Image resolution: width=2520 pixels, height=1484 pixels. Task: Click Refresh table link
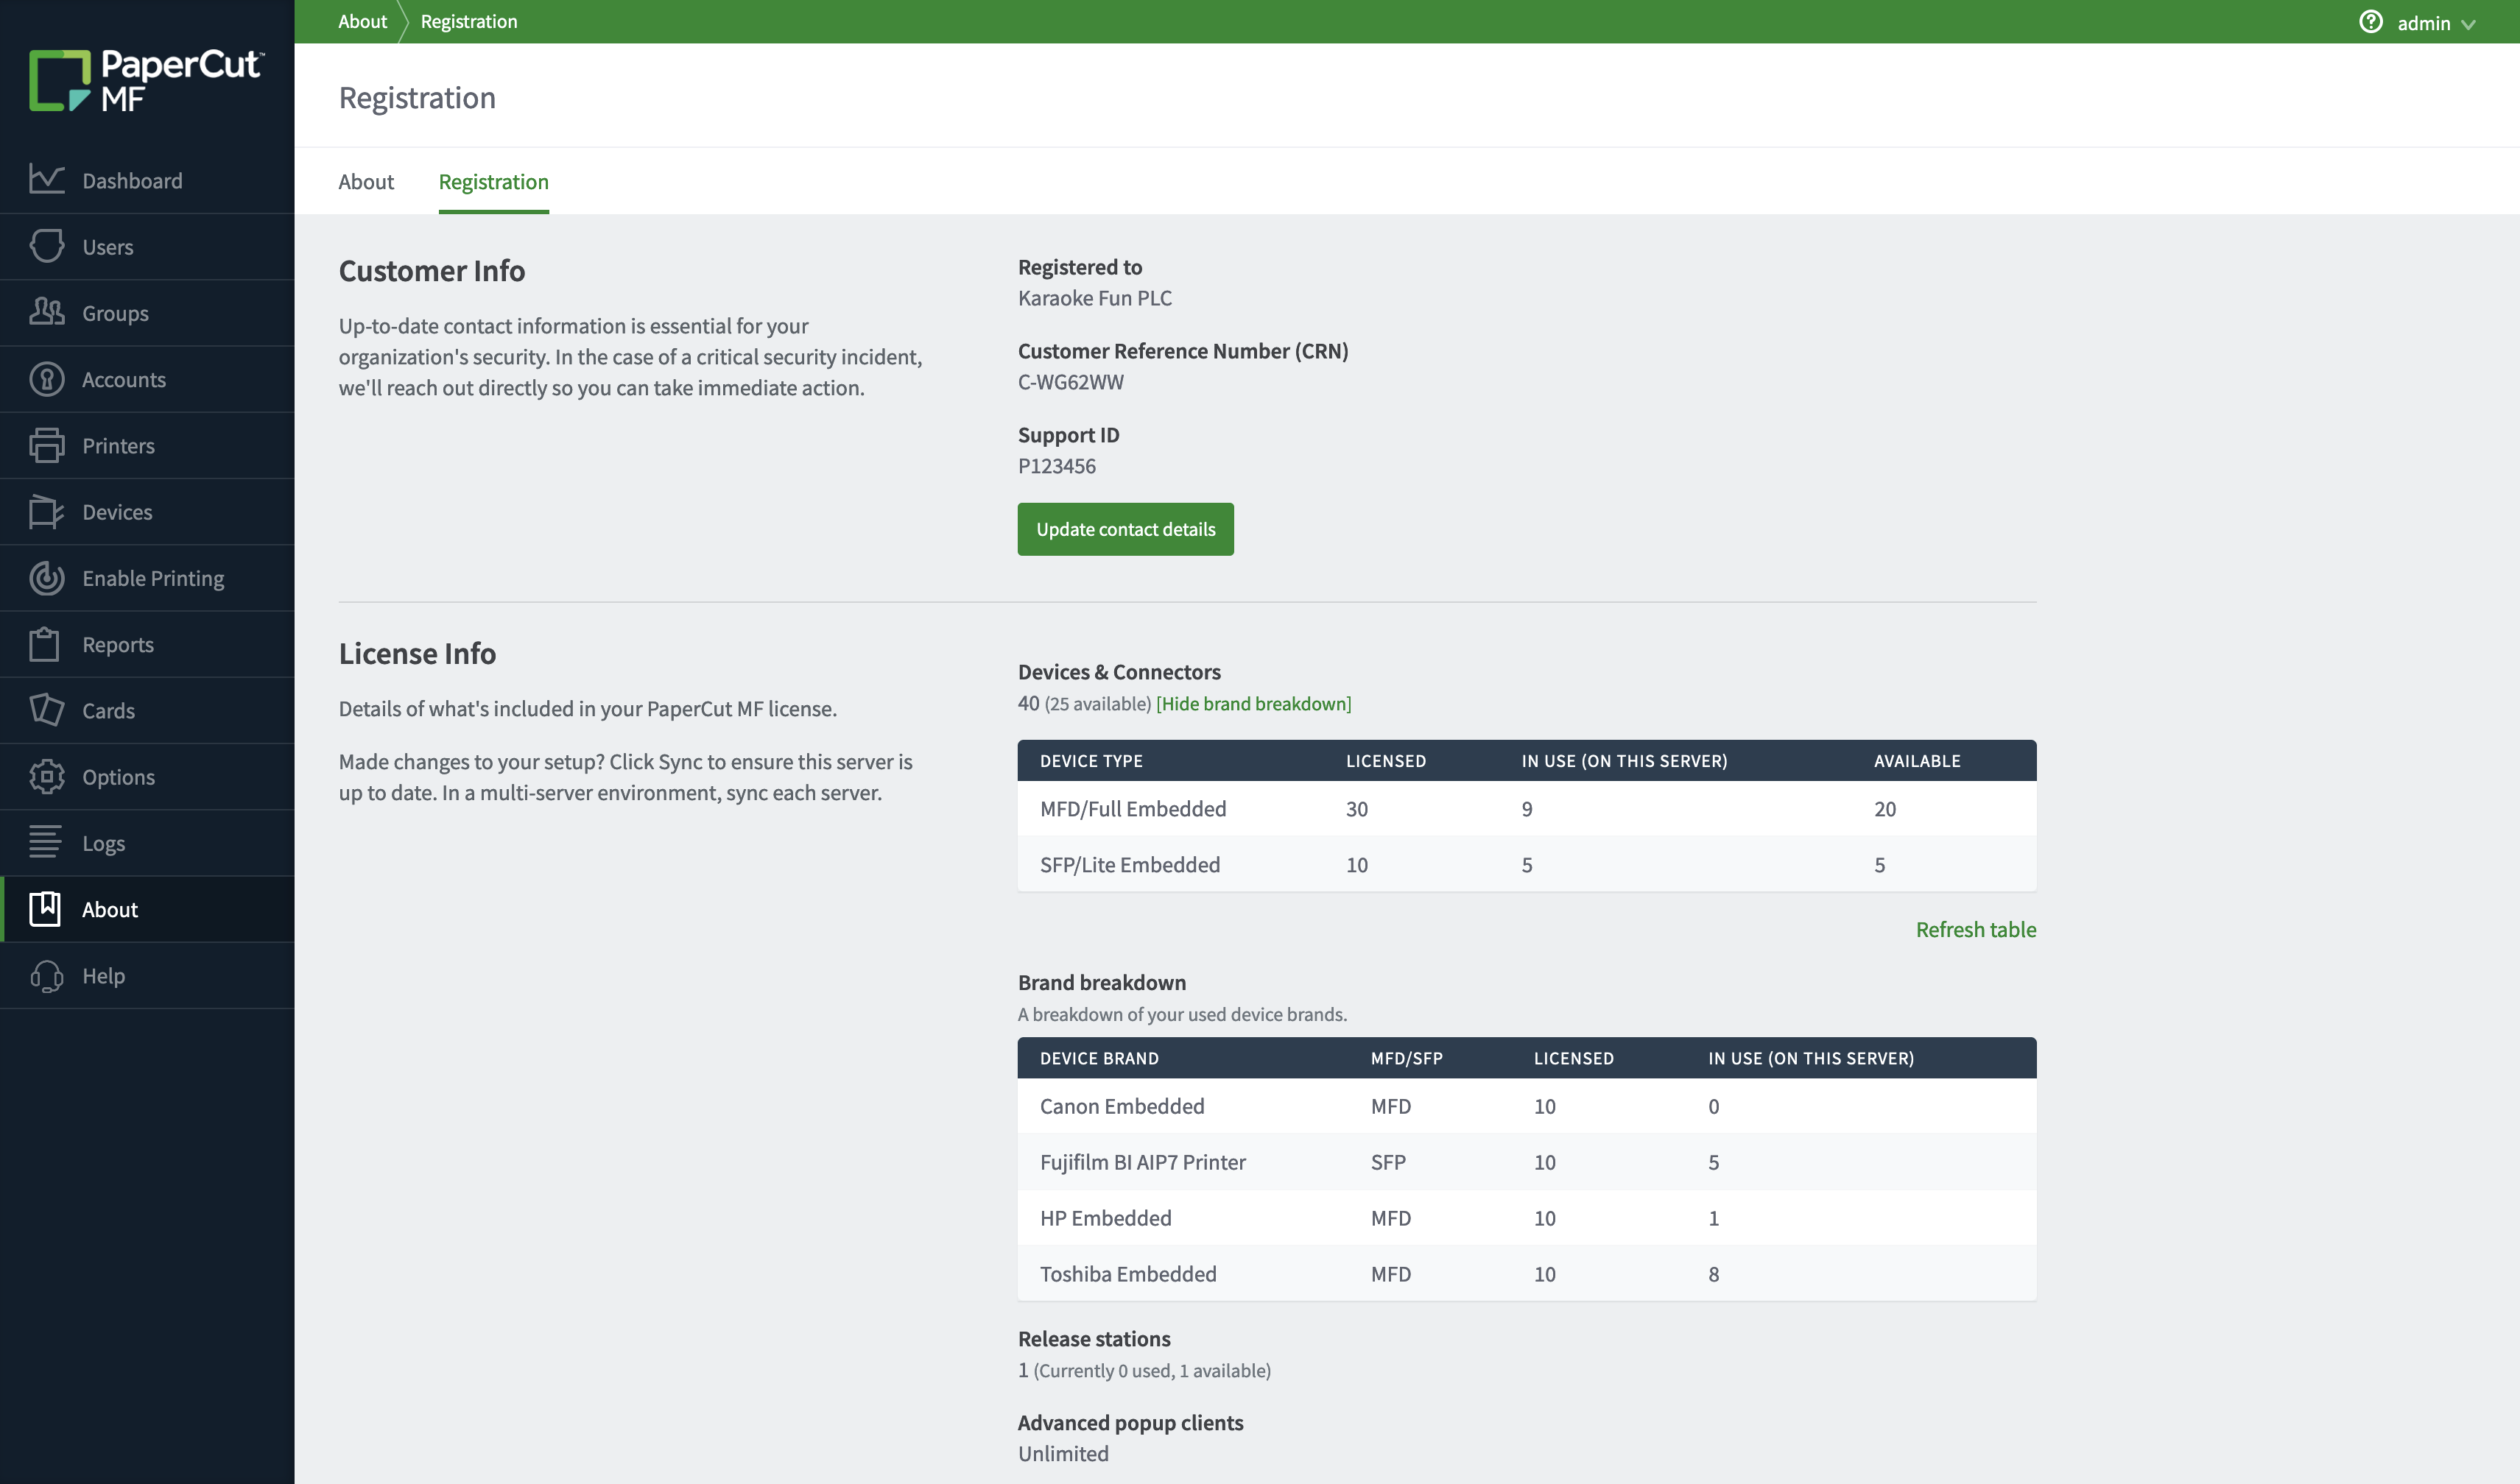pyautogui.click(x=1976, y=929)
